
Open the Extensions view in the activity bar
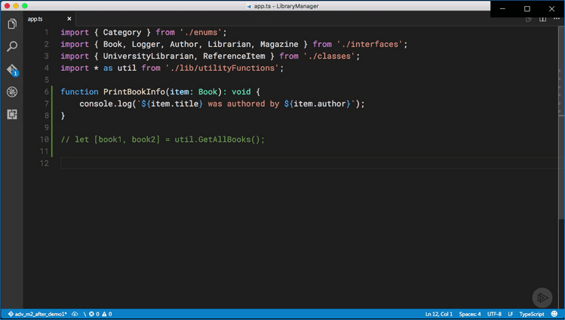[x=12, y=114]
